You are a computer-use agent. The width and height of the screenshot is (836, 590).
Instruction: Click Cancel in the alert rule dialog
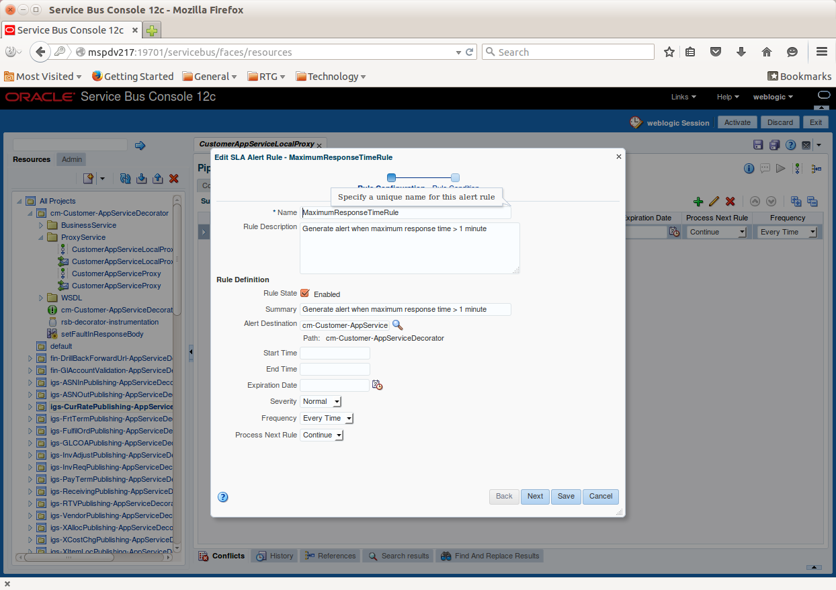tap(601, 497)
